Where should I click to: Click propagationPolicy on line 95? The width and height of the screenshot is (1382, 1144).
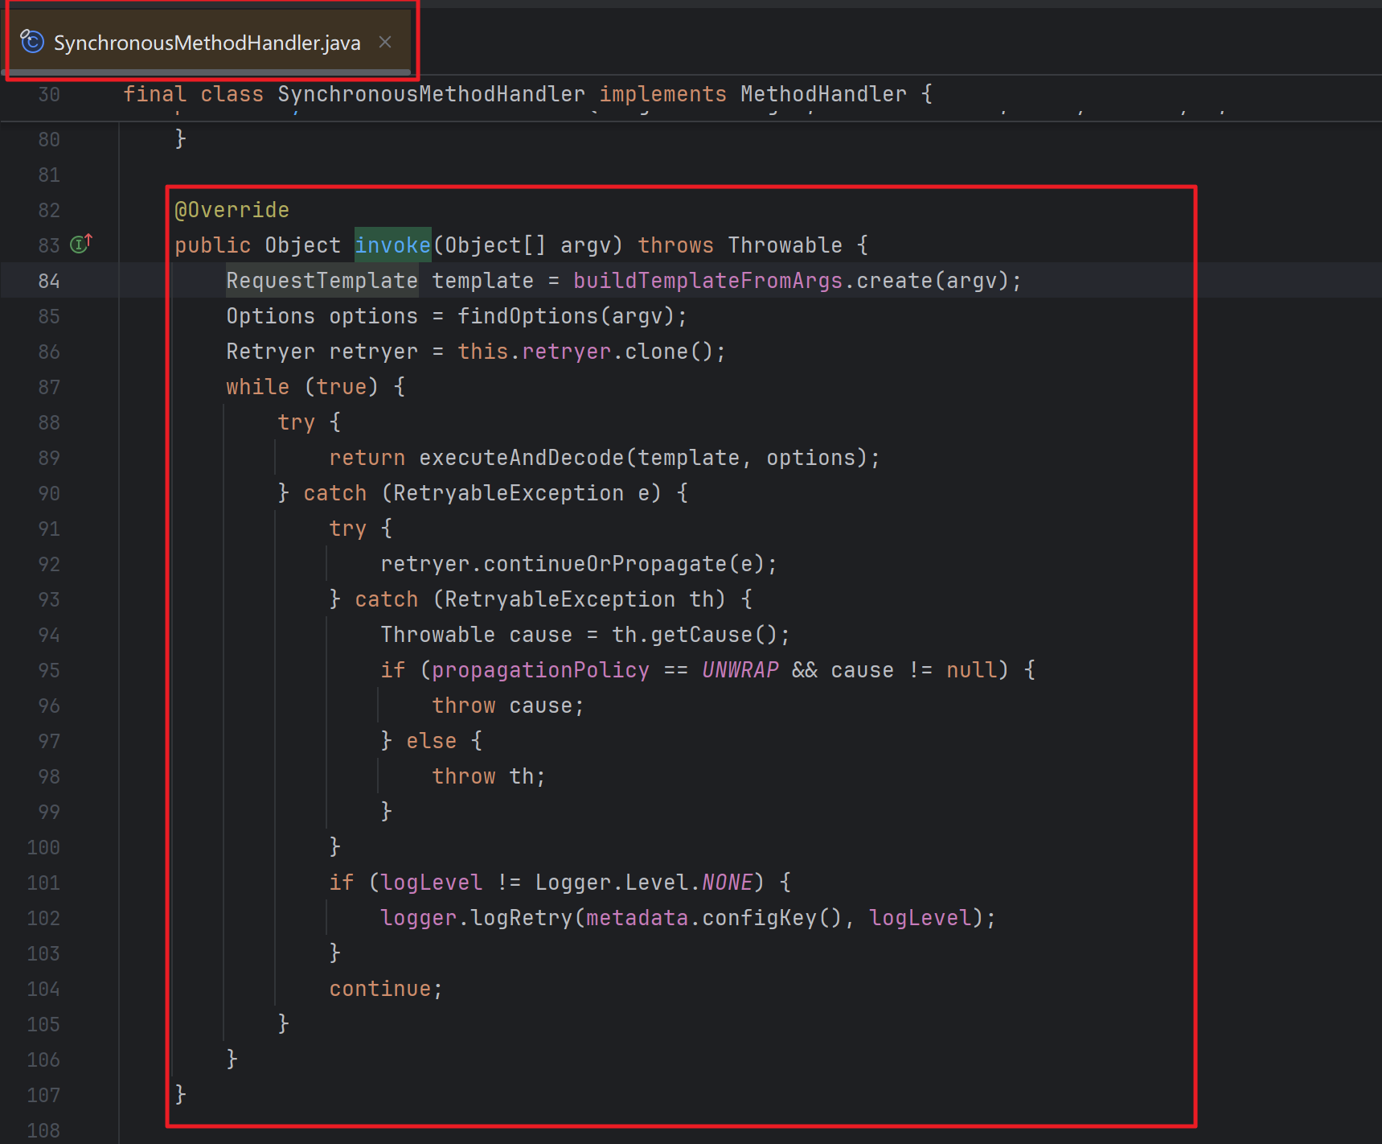(x=540, y=670)
